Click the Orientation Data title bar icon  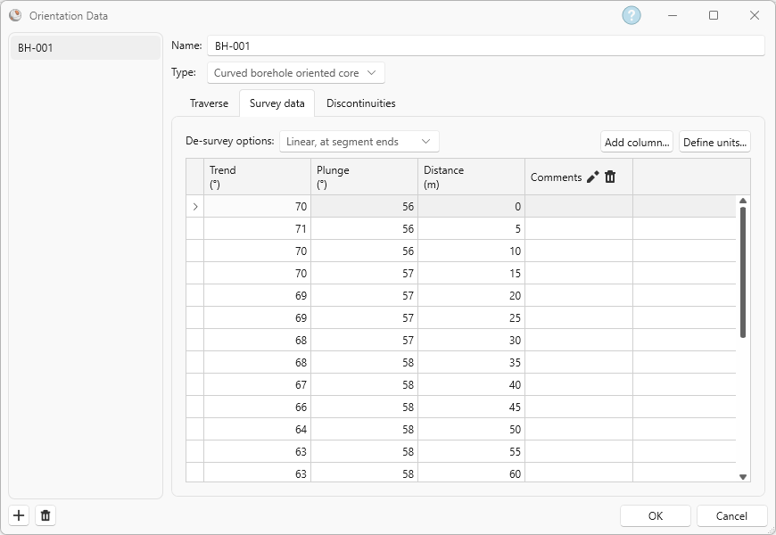coord(14,15)
